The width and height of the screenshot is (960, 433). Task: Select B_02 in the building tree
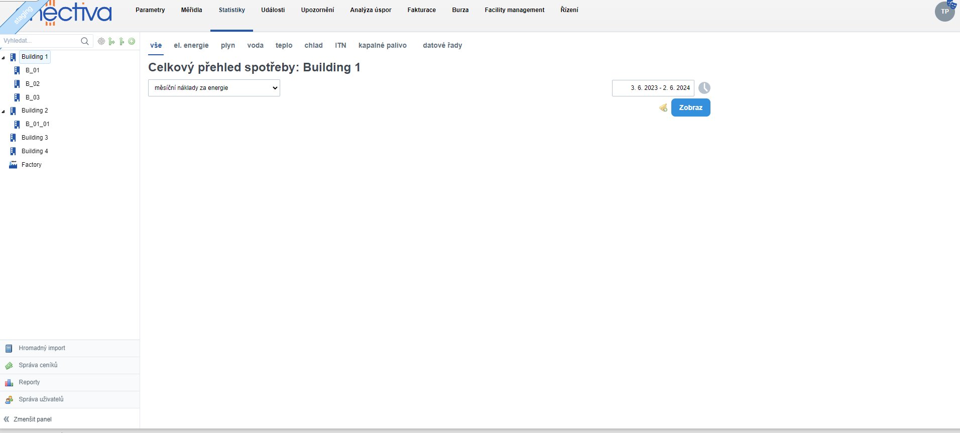[x=33, y=84]
